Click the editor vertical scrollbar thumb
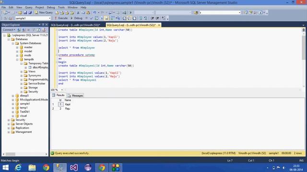307x172 pixels. (x=304, y=48)
